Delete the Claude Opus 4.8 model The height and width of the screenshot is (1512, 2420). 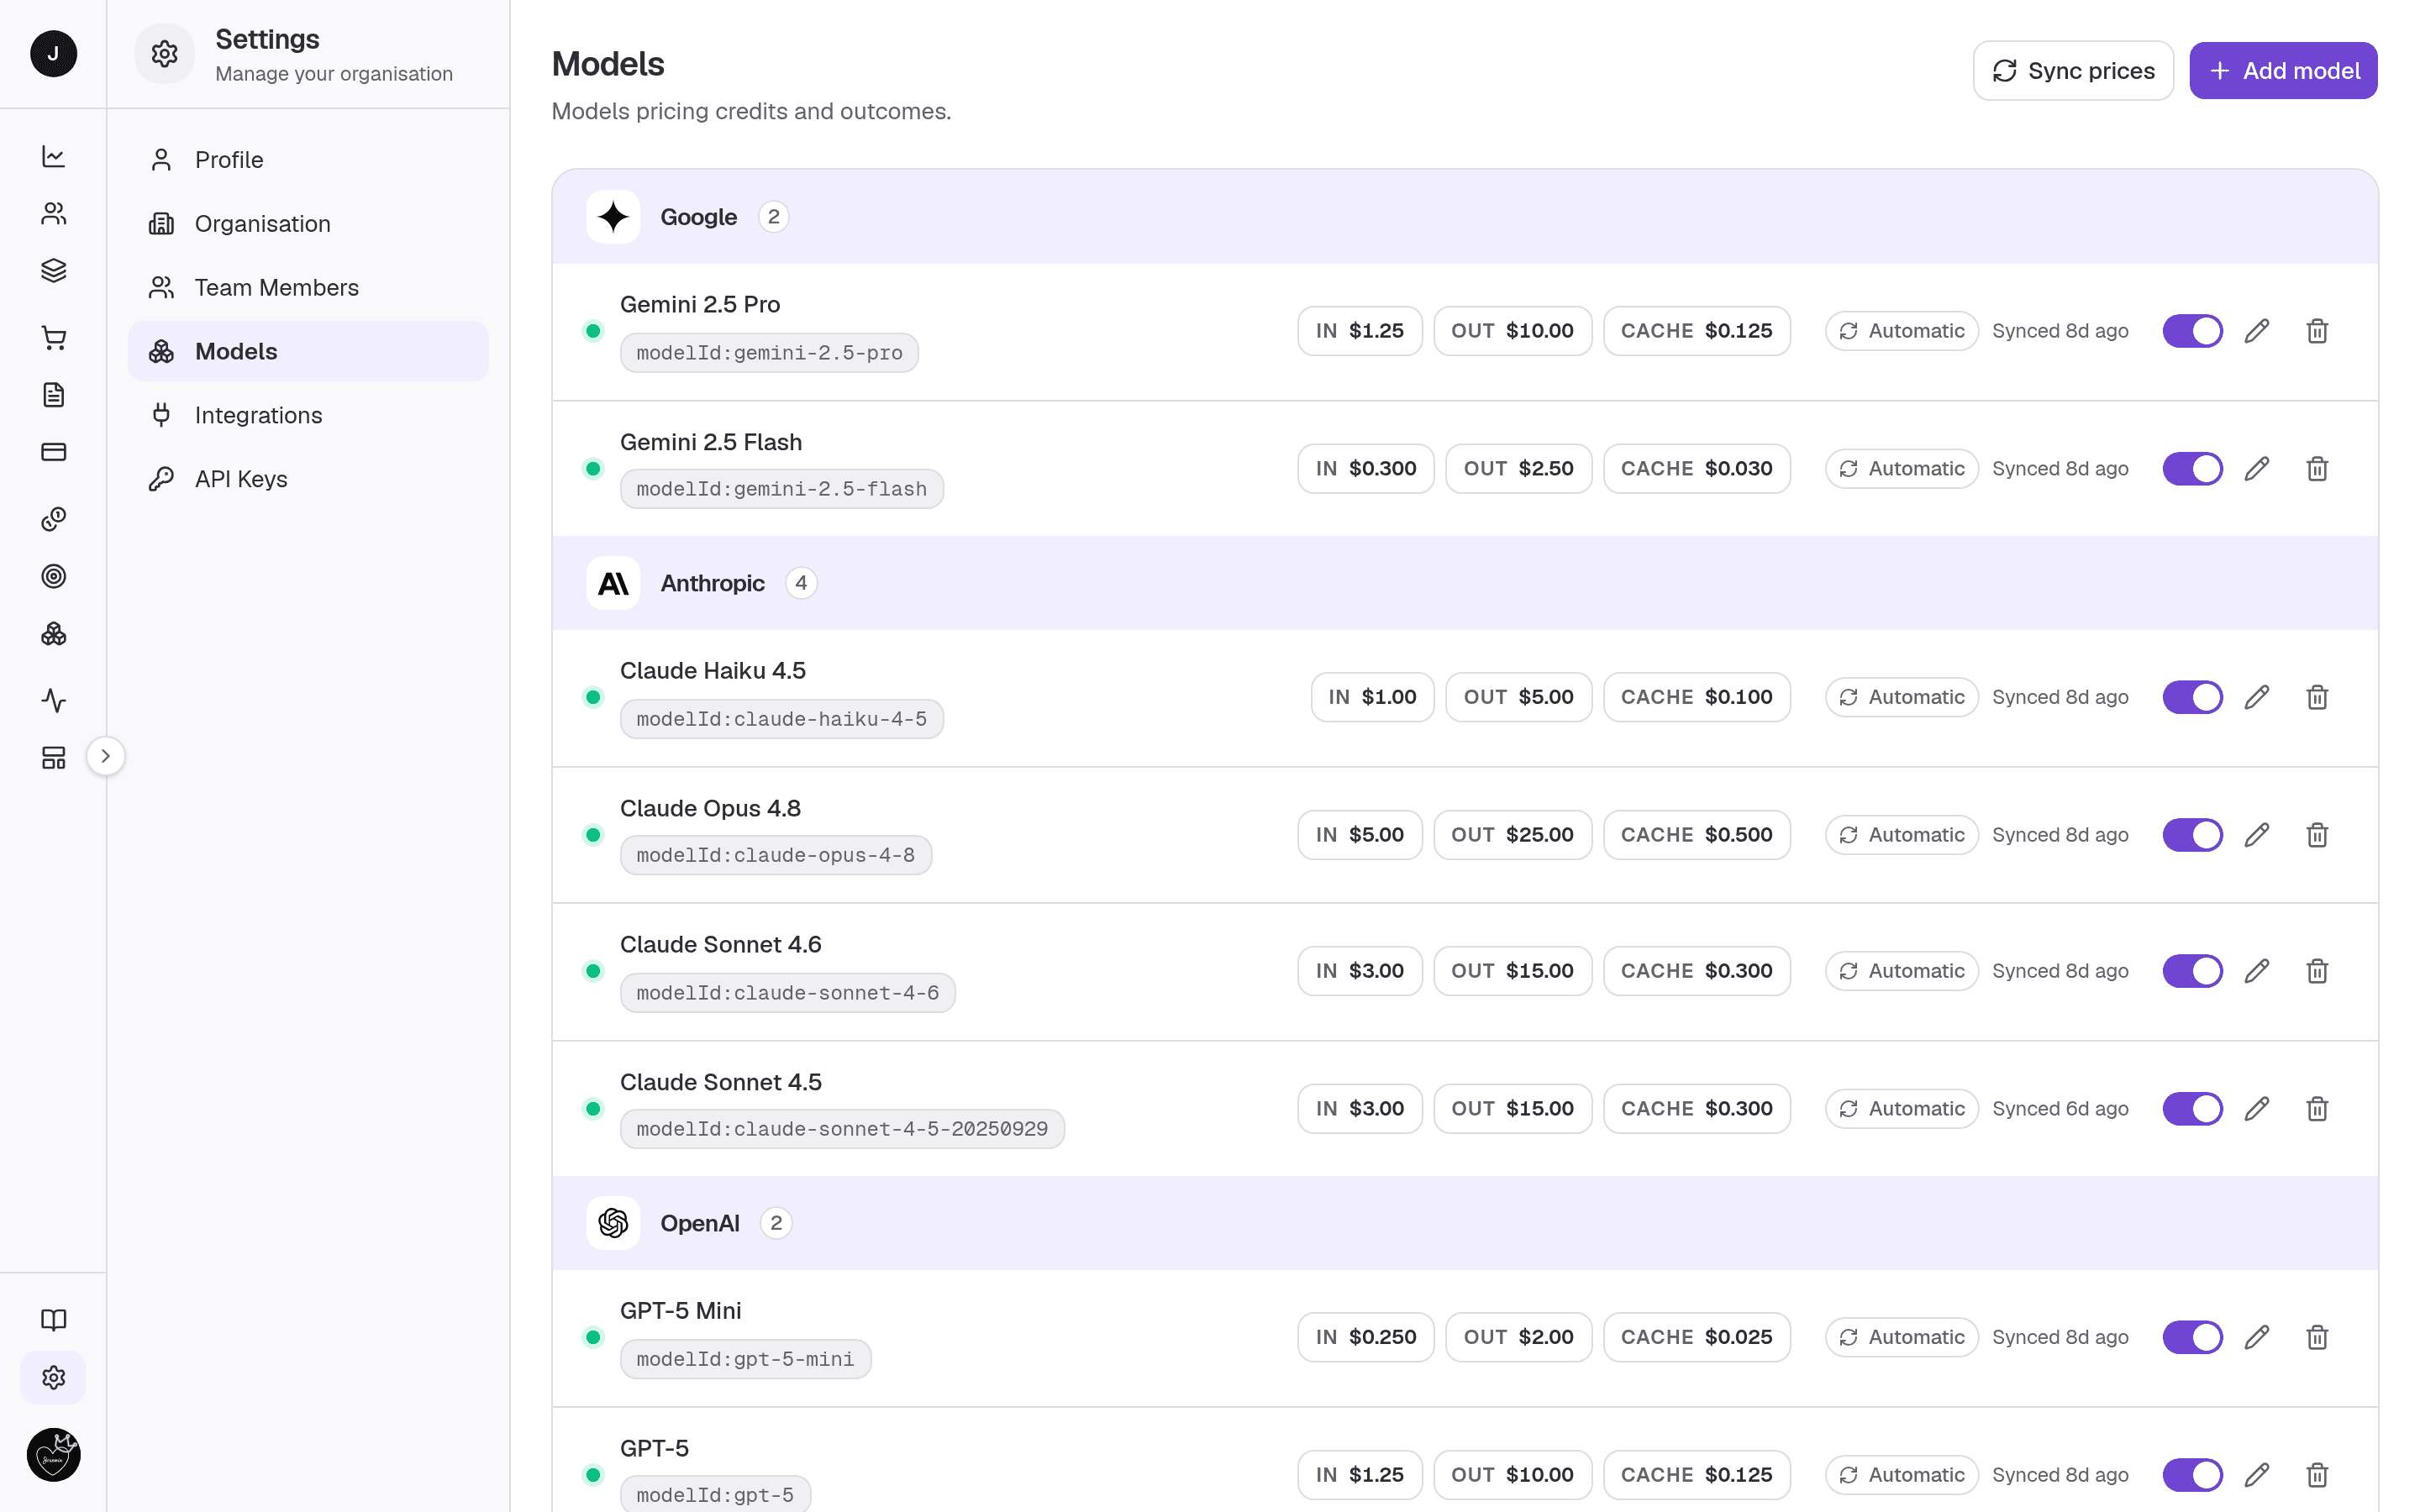pyautogui.click(x=2317, y=835)
